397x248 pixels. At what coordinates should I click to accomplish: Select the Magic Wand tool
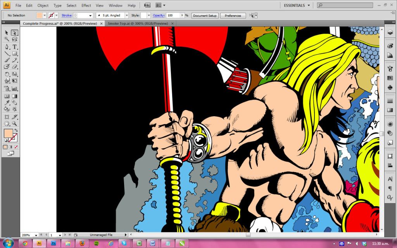coord(7,39)
